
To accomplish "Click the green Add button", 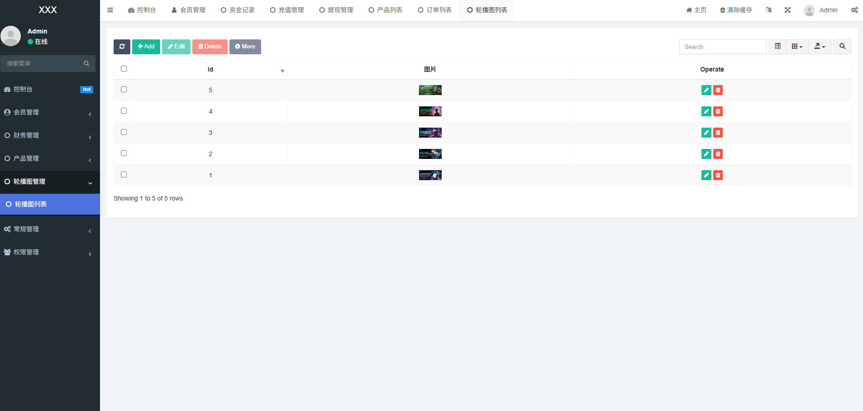I will (x=146, y=47).
